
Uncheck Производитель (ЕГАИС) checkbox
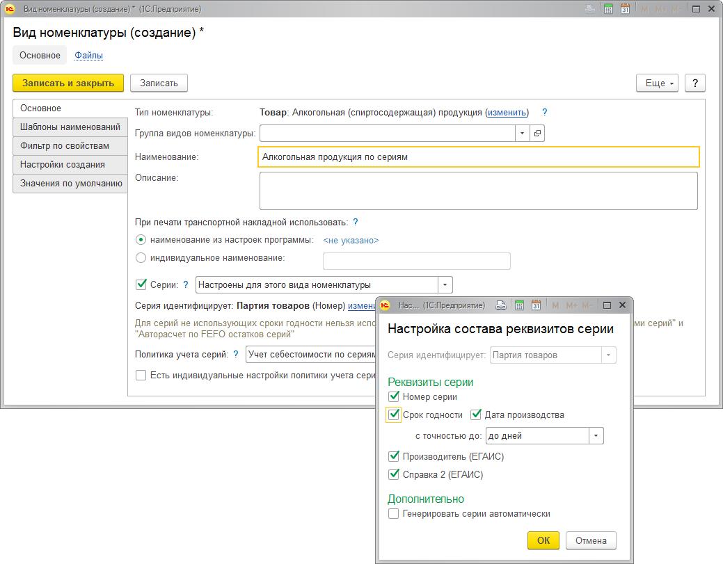click(x=393, y=456)
